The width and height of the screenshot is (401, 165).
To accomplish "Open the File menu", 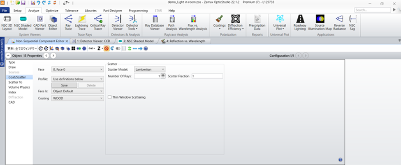I will [5, 11].
